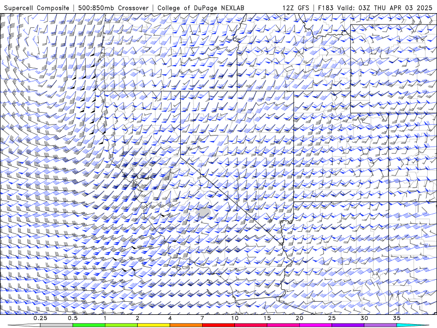Click the legend value 1
The width and height of the screenshot is (437, 328).
point(105,318)
